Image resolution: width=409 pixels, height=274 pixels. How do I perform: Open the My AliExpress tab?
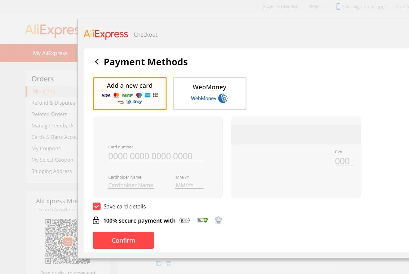click(x=50, y=53)
